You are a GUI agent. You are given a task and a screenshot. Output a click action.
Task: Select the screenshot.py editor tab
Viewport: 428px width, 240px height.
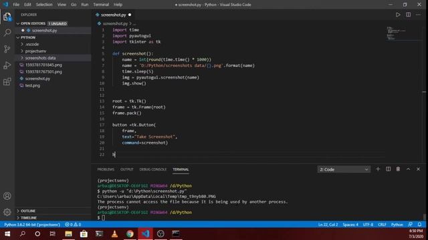(113, 15)
